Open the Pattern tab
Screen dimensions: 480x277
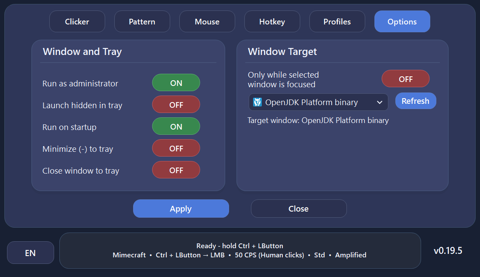(142, 21)
